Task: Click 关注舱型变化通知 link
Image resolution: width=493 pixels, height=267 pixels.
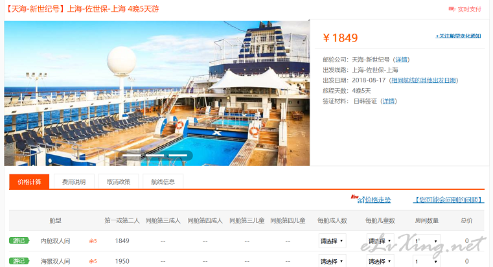Action: click(458, 36)
